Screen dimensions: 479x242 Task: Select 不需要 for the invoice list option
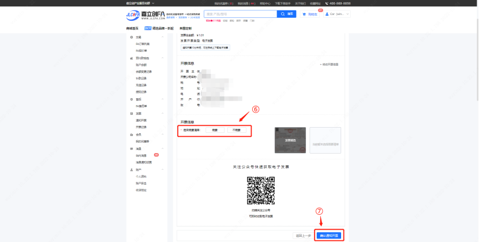tap(236, 131)
